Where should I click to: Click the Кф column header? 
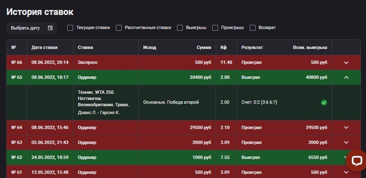click(x=224, y=48)
